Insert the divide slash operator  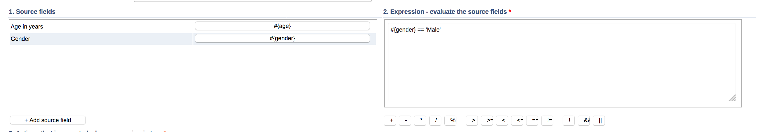point(435,120)
